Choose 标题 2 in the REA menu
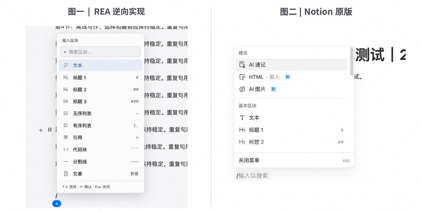This screenshot has width=422, height=211. click(x=100, y=89)
